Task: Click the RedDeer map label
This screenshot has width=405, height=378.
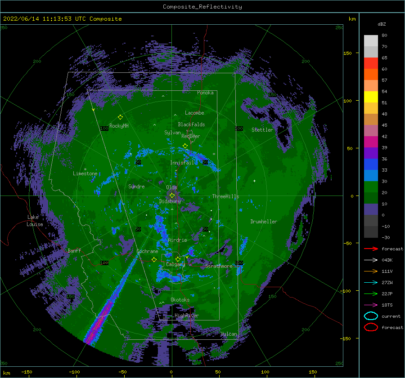Action: (191, 136)
